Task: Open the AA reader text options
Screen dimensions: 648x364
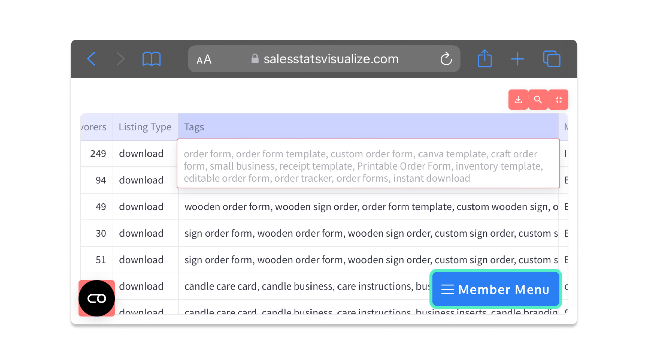Action: [x=204, y=59]
